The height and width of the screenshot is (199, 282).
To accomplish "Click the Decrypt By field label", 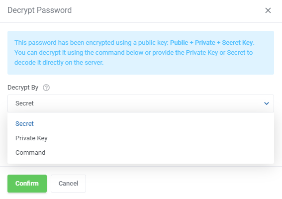I will [23, 88].
